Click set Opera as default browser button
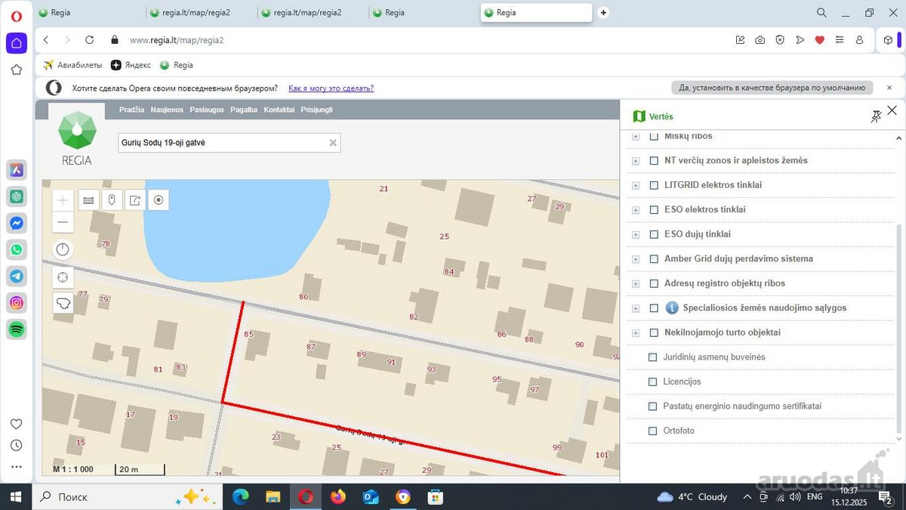The image size is (906, 510). [x=772, y=88]
